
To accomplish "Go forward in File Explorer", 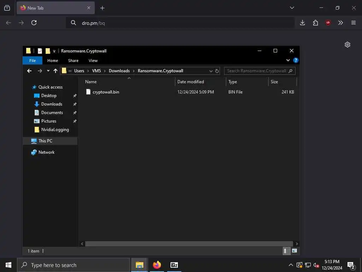I will (x=40, y=71).
